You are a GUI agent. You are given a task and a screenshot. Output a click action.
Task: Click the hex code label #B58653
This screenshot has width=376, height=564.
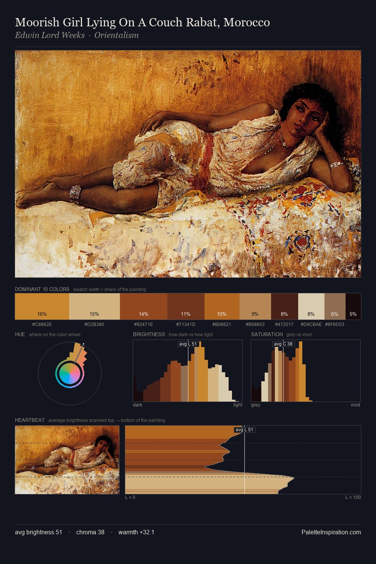point(255,324)
